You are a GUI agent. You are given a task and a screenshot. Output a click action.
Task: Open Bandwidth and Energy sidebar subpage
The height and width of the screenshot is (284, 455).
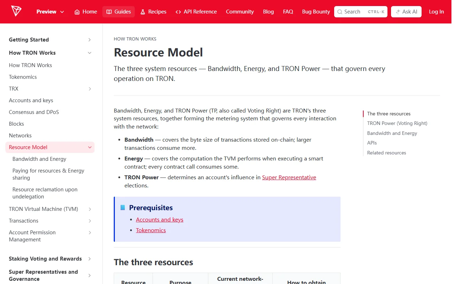[x=39, y=159]
